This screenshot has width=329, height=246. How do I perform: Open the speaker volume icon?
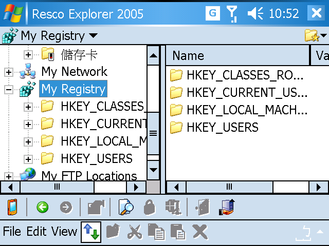click(x=255, y=14)
